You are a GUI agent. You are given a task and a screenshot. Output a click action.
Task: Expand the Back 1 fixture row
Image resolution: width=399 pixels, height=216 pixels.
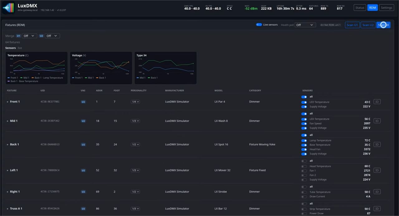click(x=8, y=144)
